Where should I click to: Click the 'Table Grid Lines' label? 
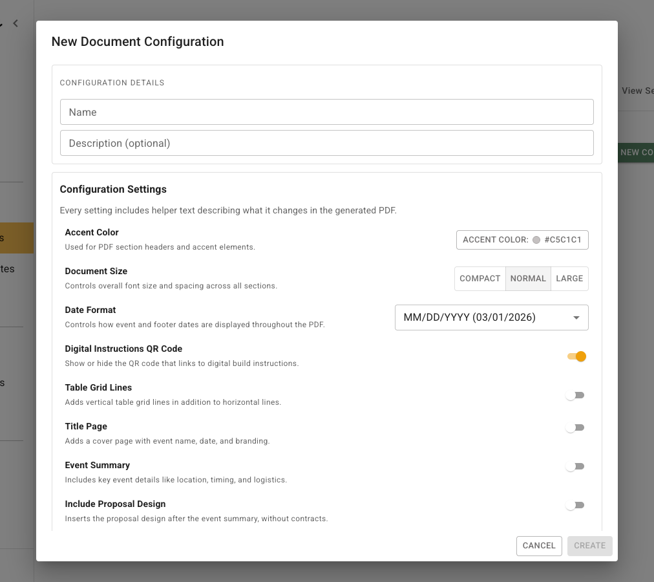[98, 387]
